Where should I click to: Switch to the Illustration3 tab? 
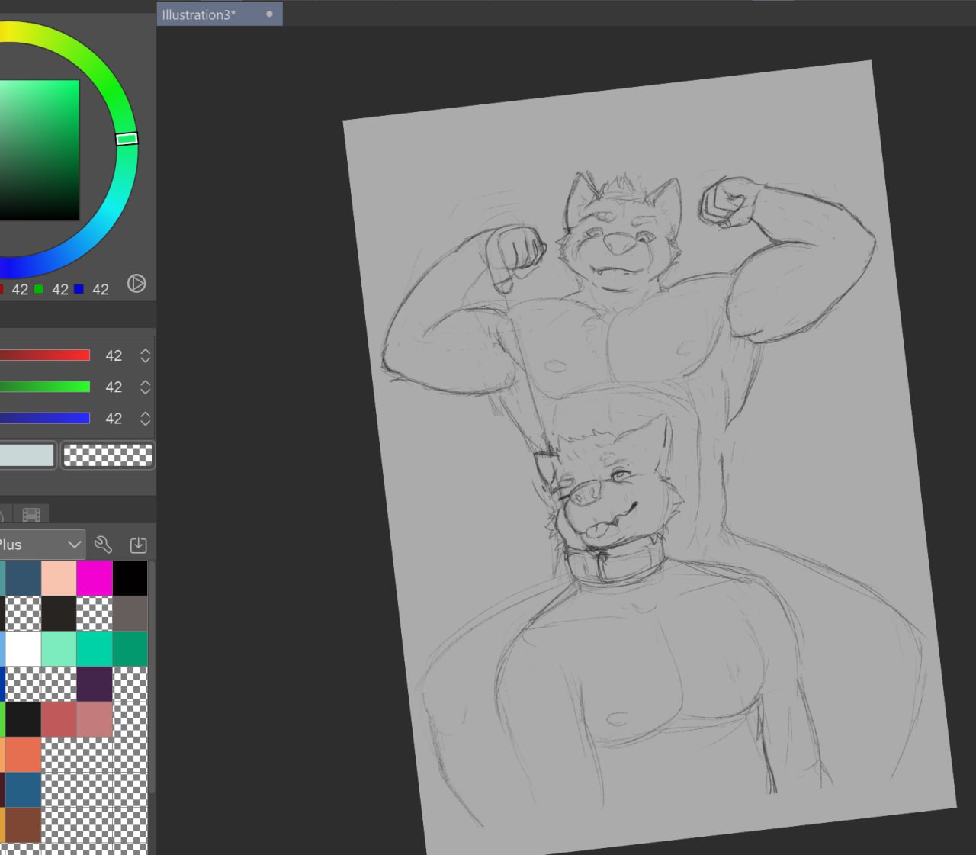200,14
